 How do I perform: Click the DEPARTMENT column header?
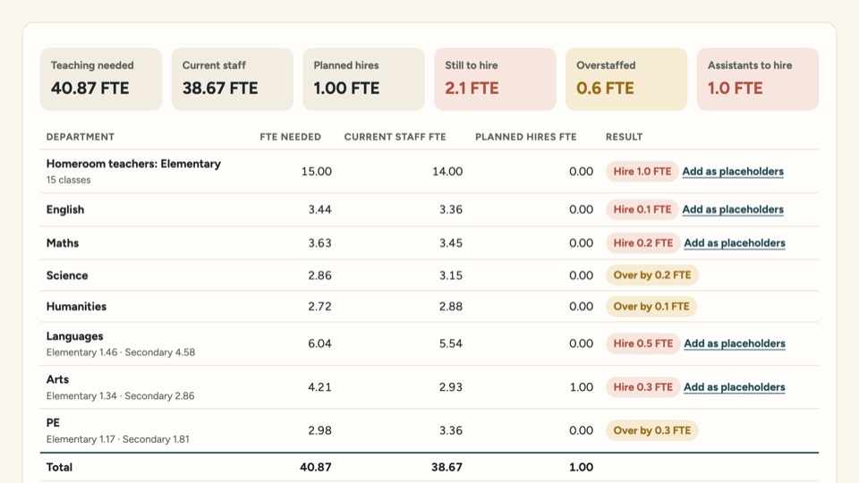click(81, 137)
